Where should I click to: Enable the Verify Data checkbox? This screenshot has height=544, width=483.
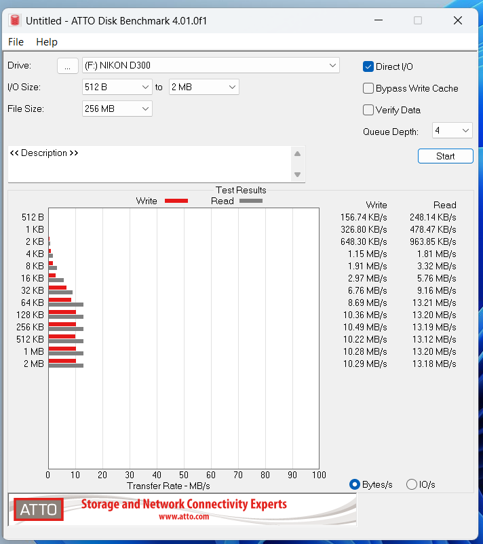[368, 110]
